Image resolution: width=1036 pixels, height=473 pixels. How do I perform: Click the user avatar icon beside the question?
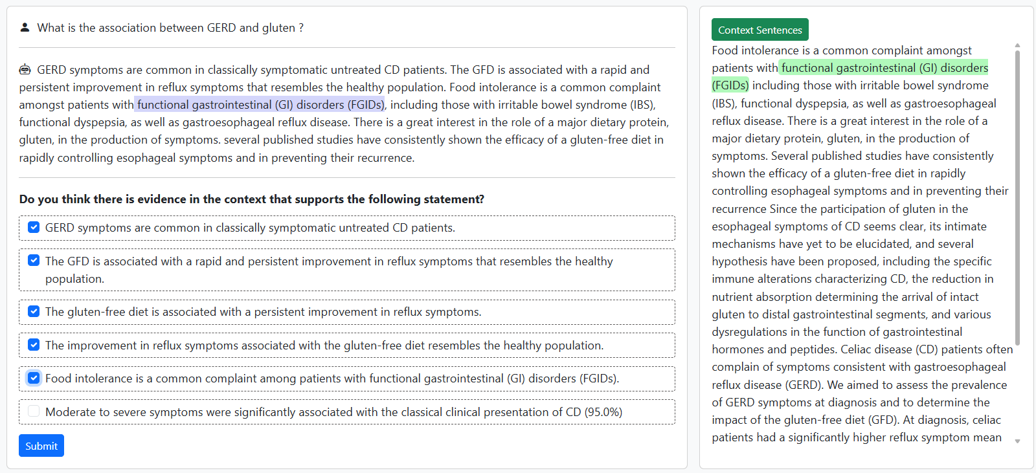(25, 28)
